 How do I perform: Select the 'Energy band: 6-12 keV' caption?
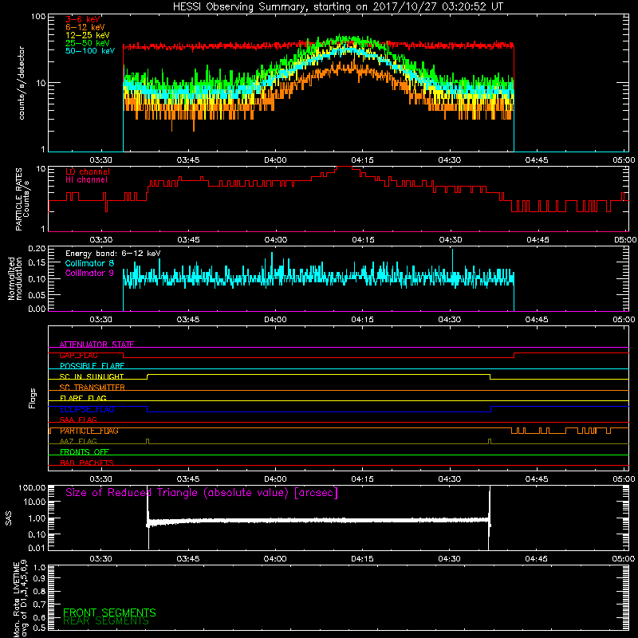pyautogui.click(x=113, y=254)
